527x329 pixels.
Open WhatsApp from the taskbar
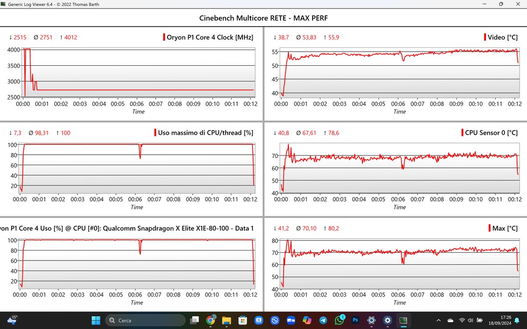tap(339, 320)
